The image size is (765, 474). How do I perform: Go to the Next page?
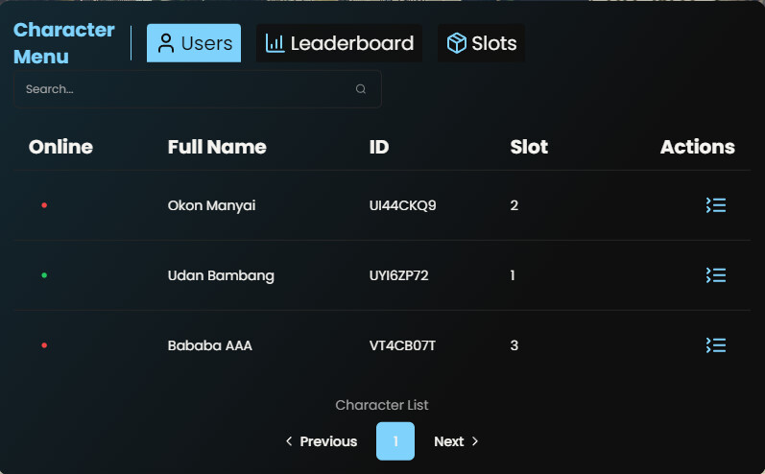pos(456,440)
